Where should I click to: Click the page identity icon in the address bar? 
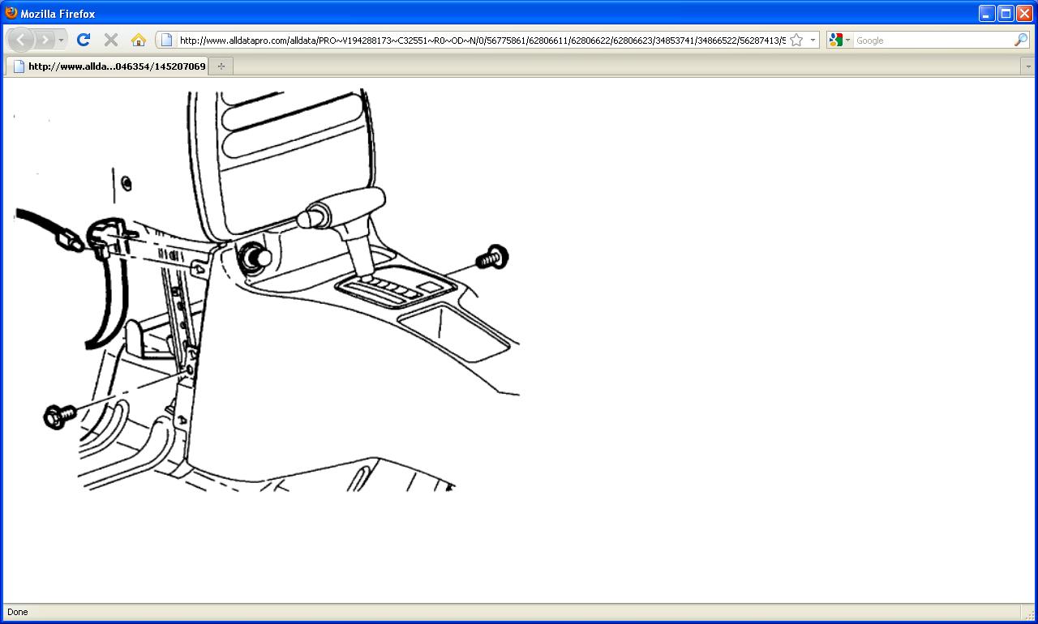(x=166, y=40)
